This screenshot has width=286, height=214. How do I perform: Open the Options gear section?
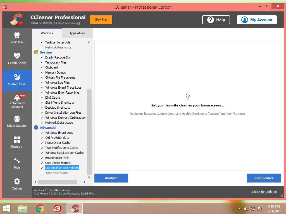17,184
